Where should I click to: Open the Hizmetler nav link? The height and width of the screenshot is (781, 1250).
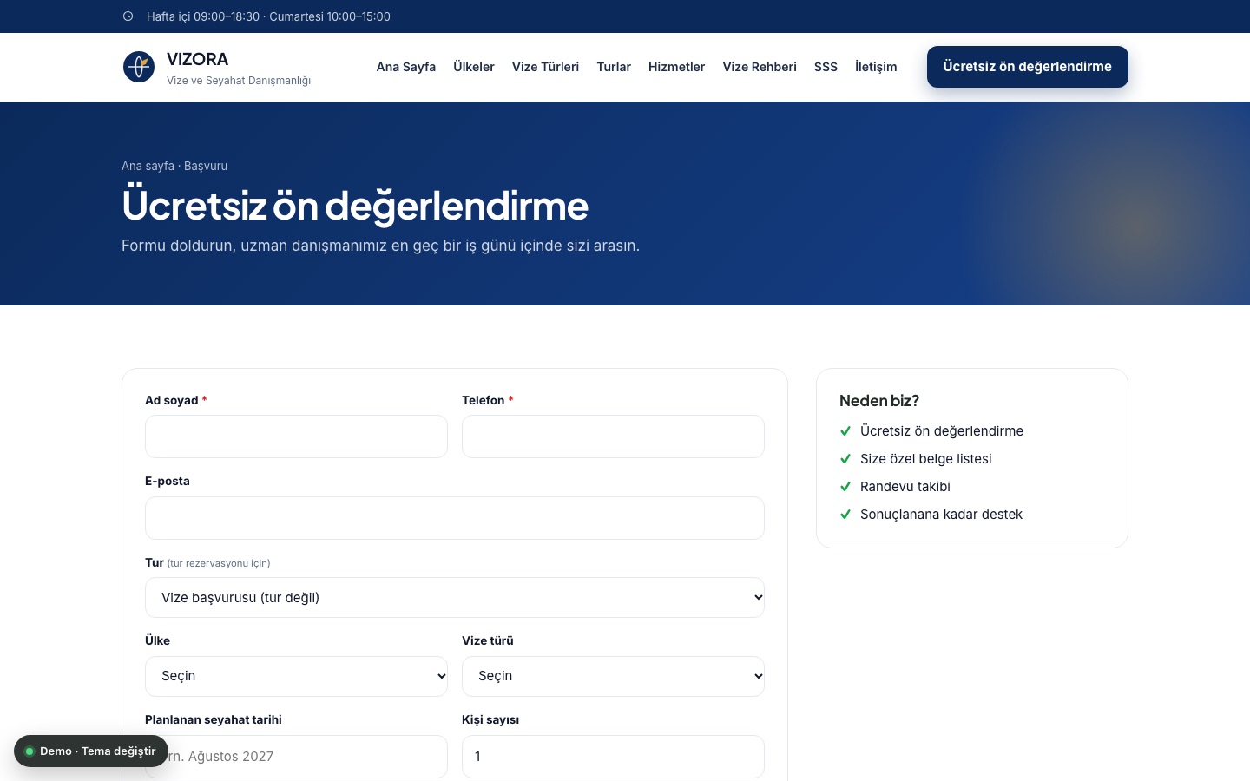(676, 67)
